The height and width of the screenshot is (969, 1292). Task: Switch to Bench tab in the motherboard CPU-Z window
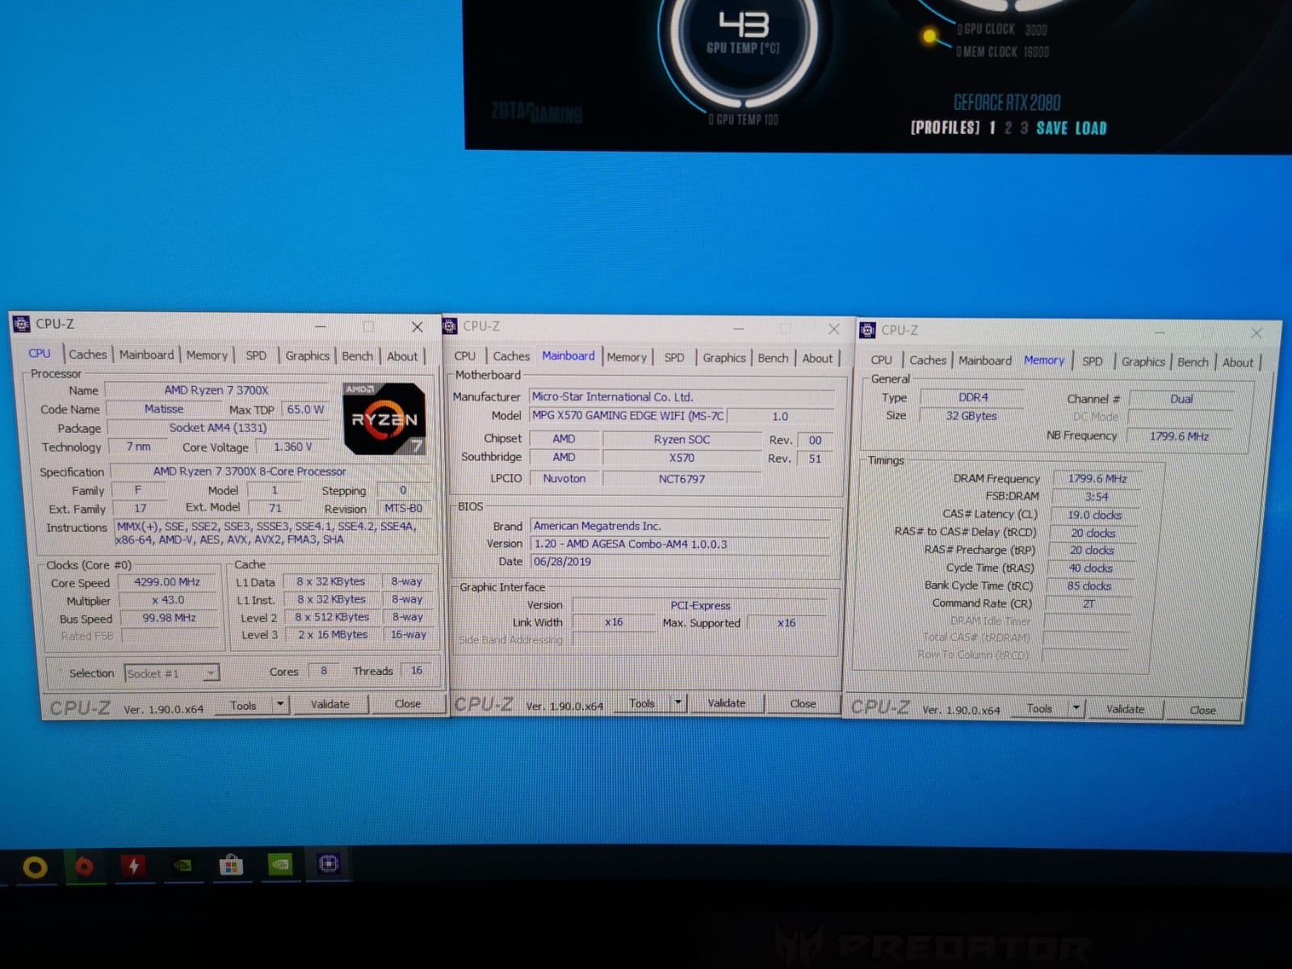tap(773, 358)
